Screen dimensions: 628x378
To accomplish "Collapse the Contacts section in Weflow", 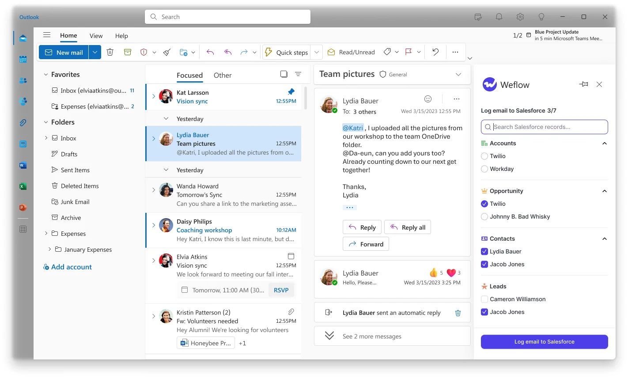I will pos(605,239).
